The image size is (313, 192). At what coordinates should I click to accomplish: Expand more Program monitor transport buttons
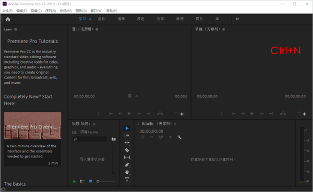click(x=299, y=112)
